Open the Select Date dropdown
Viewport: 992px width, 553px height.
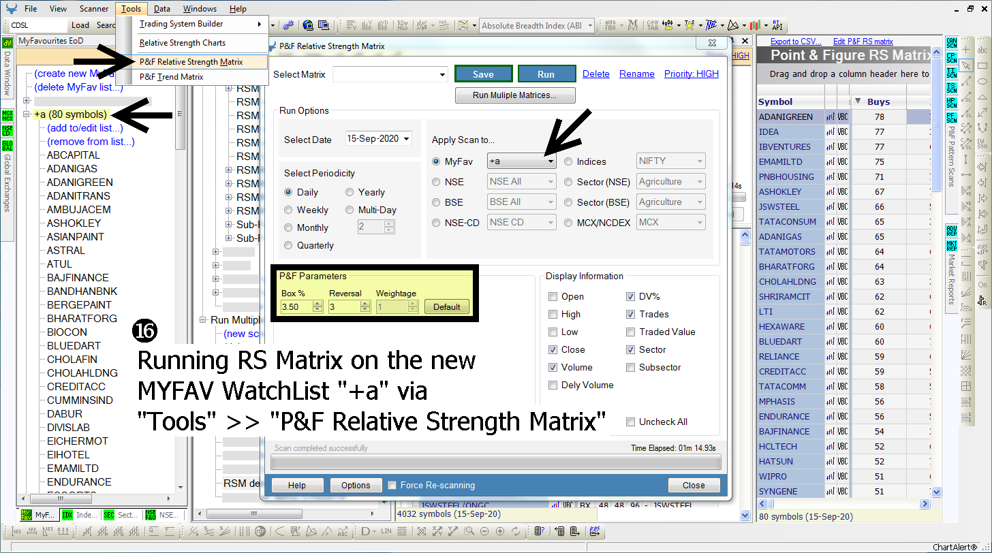pos(407,139)
